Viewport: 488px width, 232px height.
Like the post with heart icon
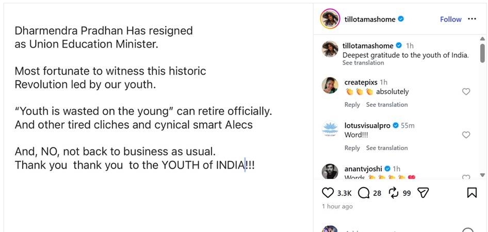pos(328,193)
